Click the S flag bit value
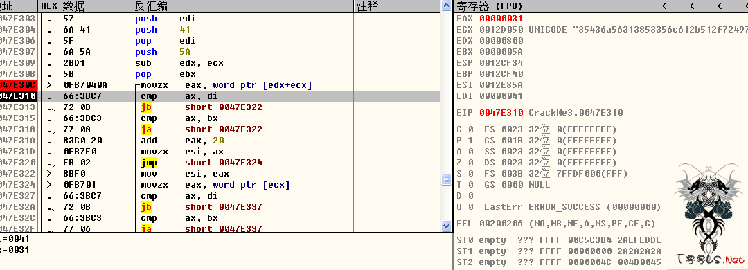 [x=470, y=174]
